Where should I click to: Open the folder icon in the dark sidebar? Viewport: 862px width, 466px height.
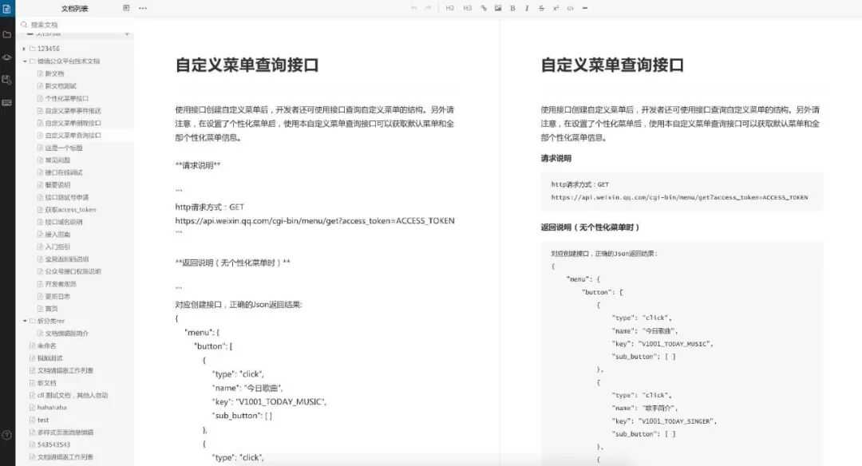(6, 34)
